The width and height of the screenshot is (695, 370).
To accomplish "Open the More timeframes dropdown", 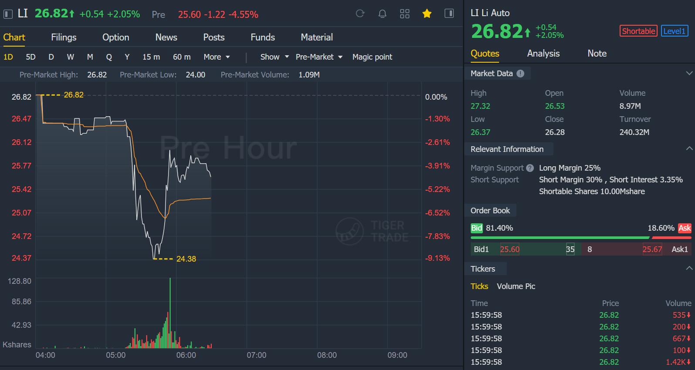I will pyautogui.click(x=216, y=57).
